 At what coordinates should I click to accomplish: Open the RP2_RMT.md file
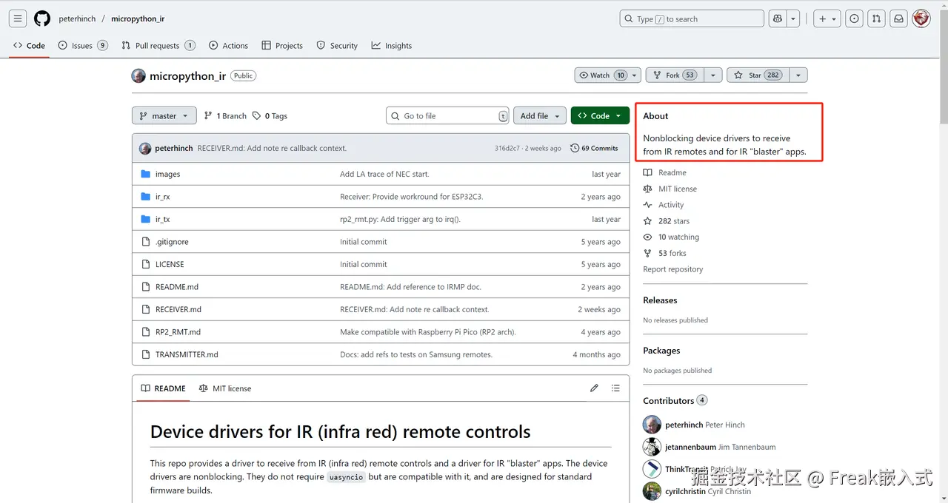click(x=178, y=332)
